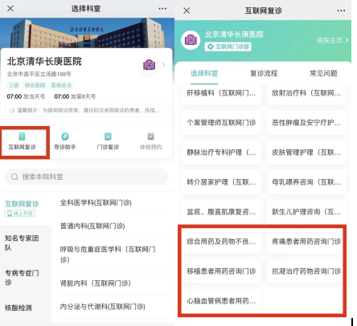Tap hospital name 北京清华长庚医院 on left card
The image size is (357, 326).
(x=44, y=61)
